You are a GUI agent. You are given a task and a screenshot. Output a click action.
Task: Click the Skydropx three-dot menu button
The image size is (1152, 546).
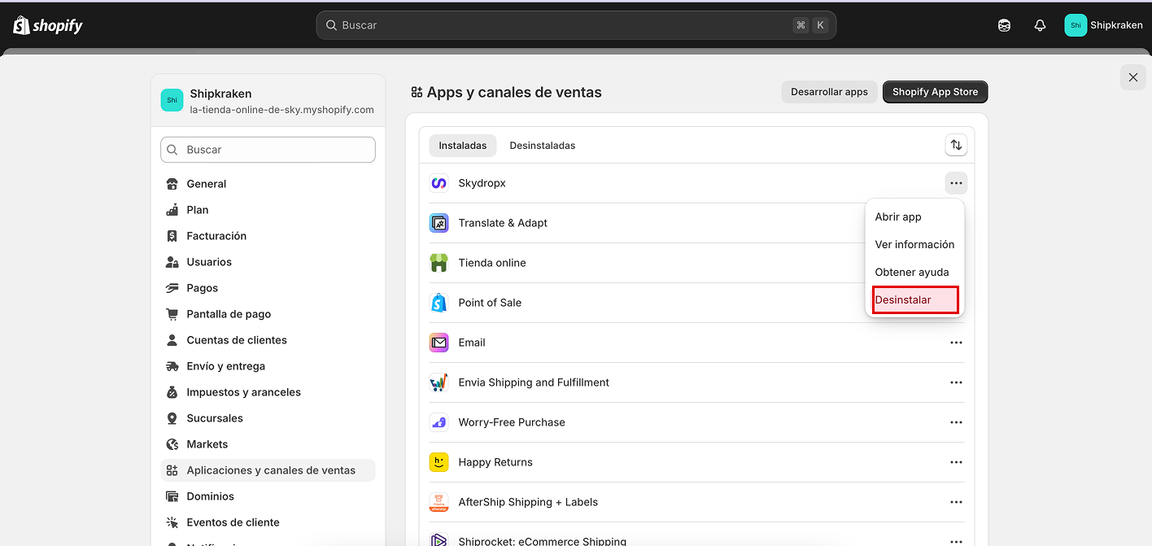[x=956, y=183]
